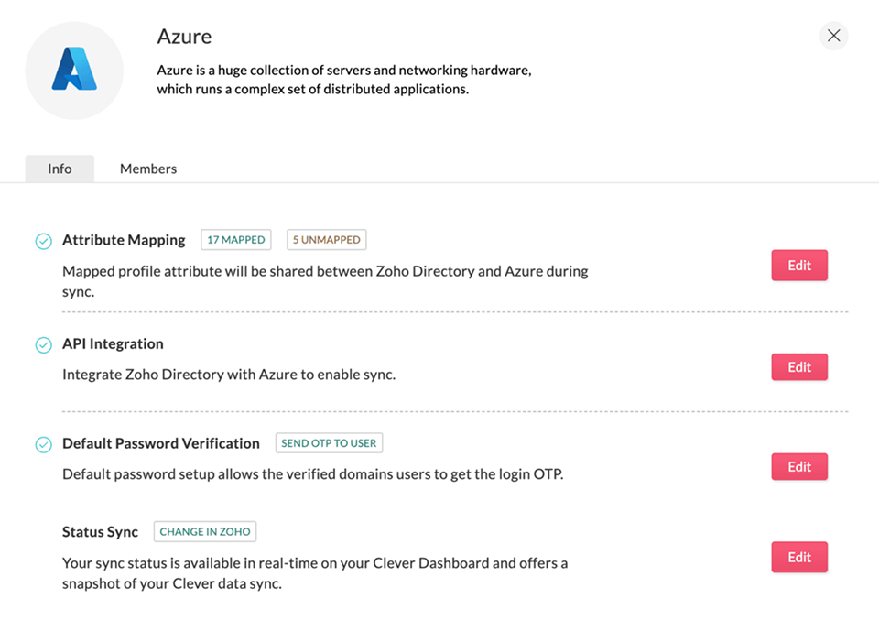Click the CHANGE IN ZOHO badge
This screenshot has height=631, width=879.
click(x=205, y=531)
